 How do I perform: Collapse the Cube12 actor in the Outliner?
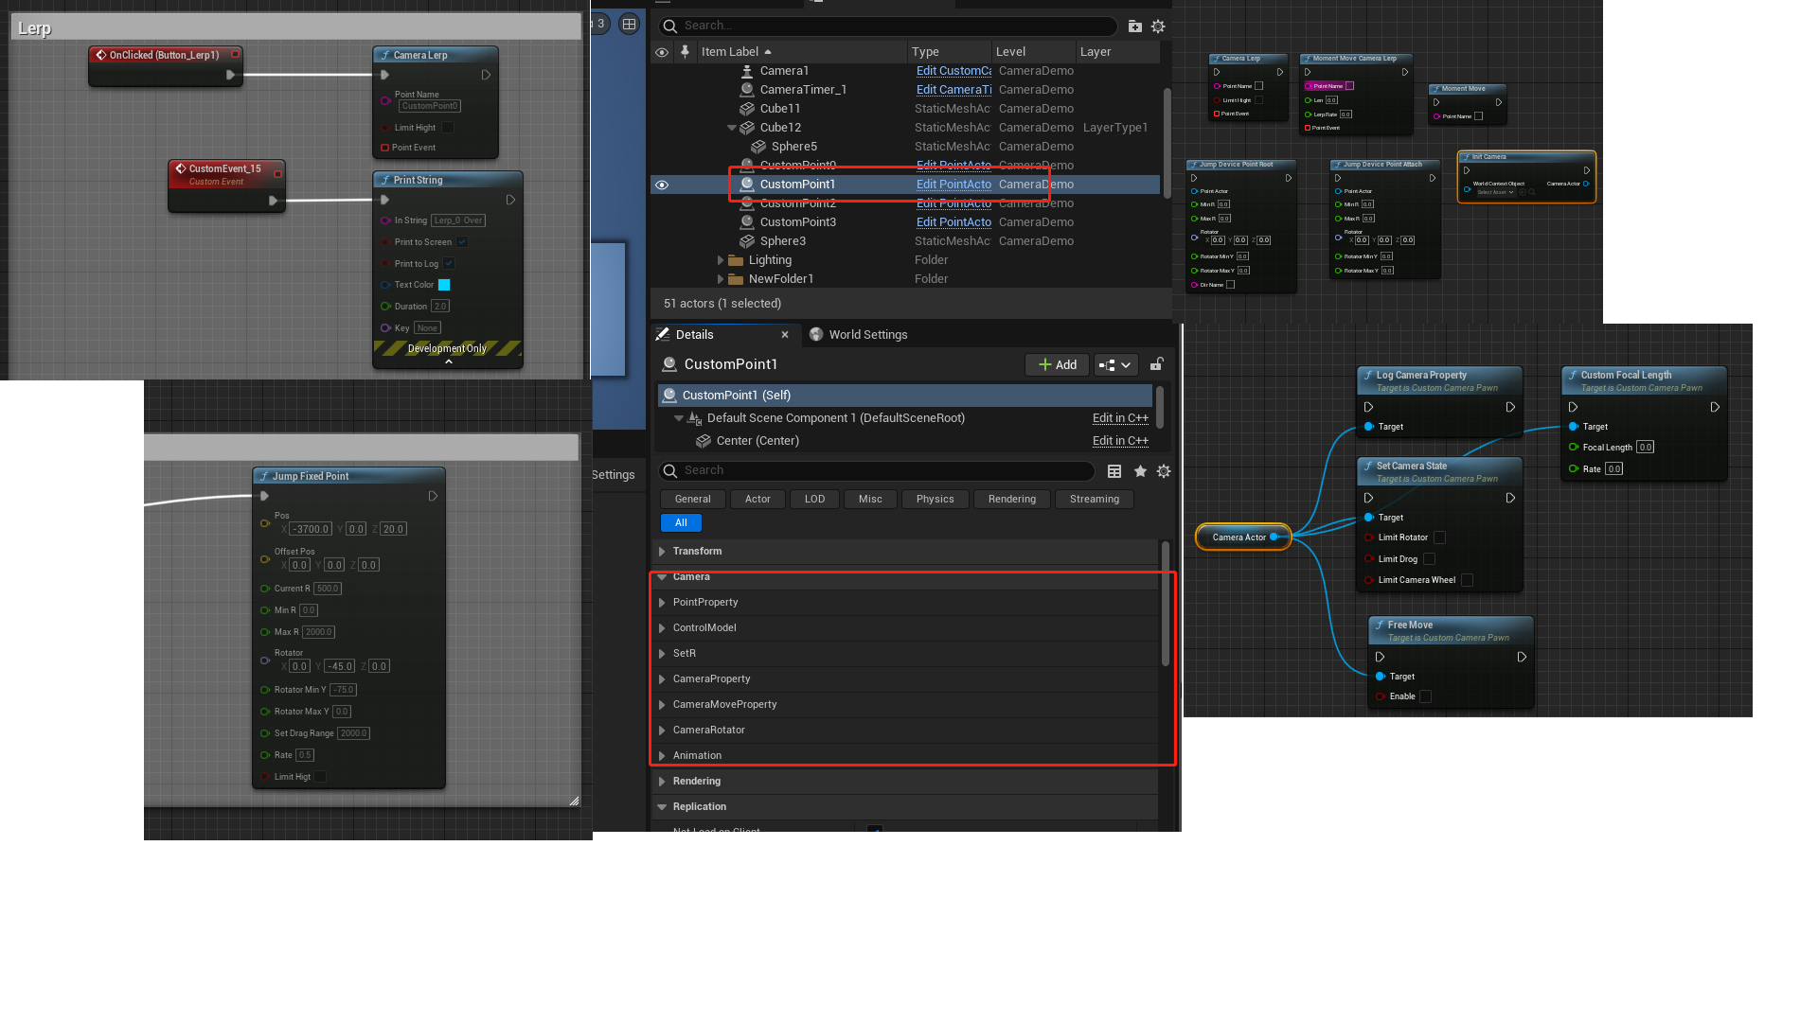coord(732,127)
